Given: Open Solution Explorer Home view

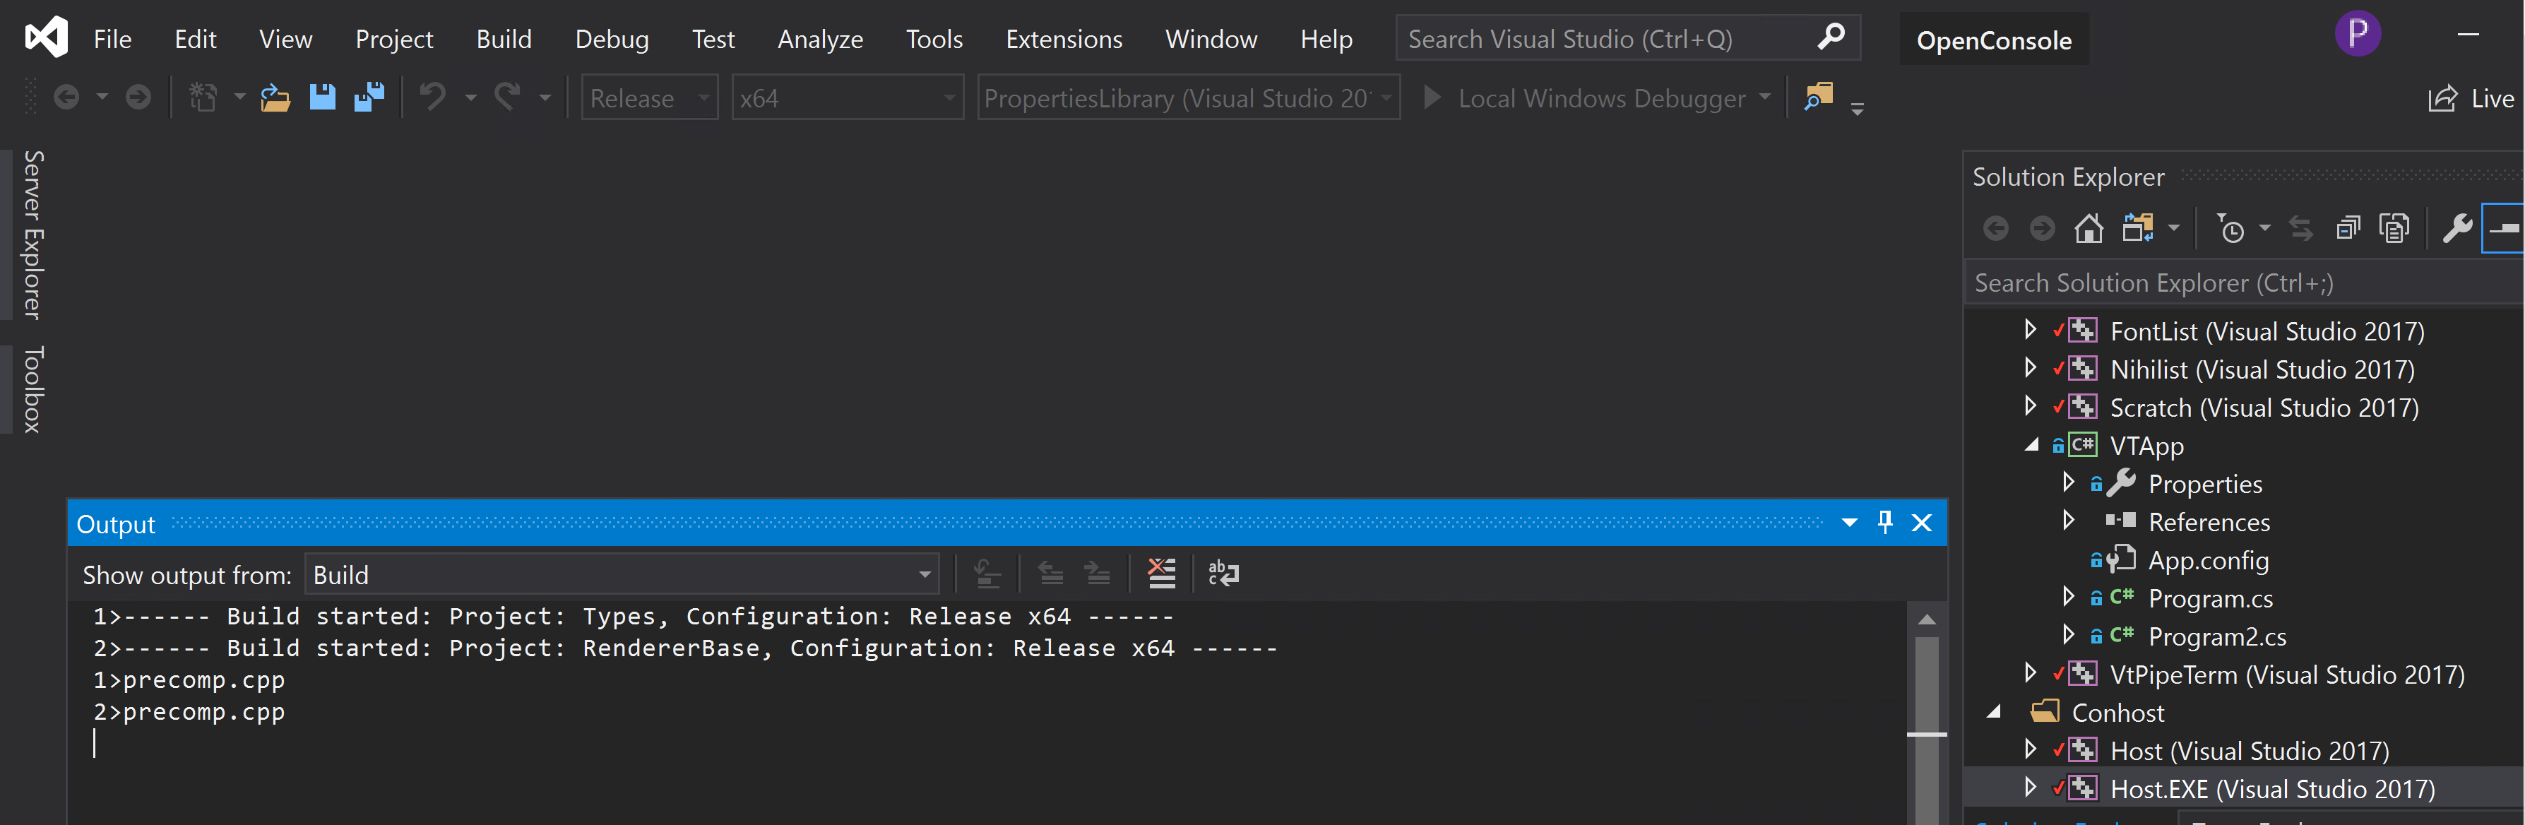Looking at the screenshot, I should [x=2089, y=228].
